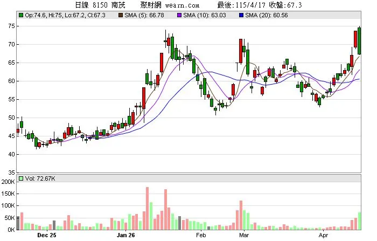The width and height of the screenshot is (377, 241).
Task: Click the '收盤:67.3' closing price text
Action: [x=285, y=5]
